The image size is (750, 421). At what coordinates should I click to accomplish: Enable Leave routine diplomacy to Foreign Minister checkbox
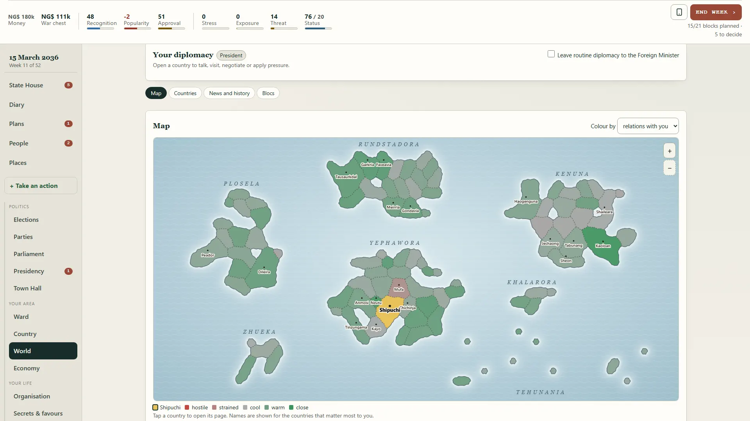[551, 54]
